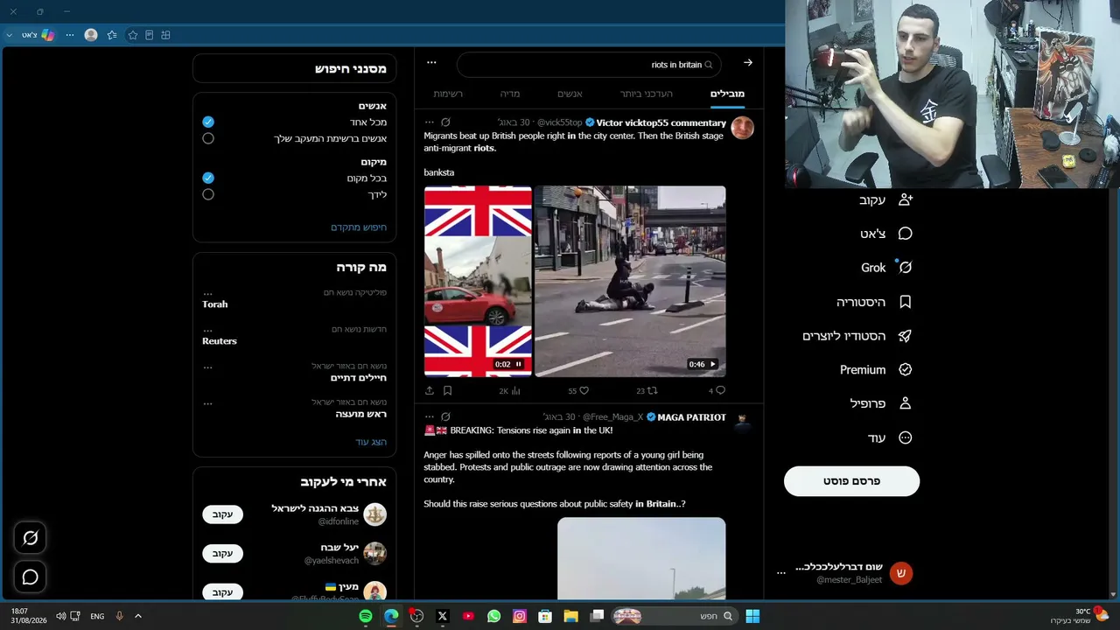Switch to the העדכני ביותר latest tab

tap(647, 94)
